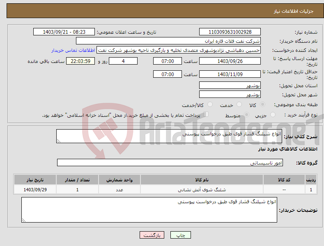Image resolution: width=324 pixels, height=246 pixels.
Task: Select the متوسط purchase type radio
Action: pyautogui.click(x=246, y=114)
